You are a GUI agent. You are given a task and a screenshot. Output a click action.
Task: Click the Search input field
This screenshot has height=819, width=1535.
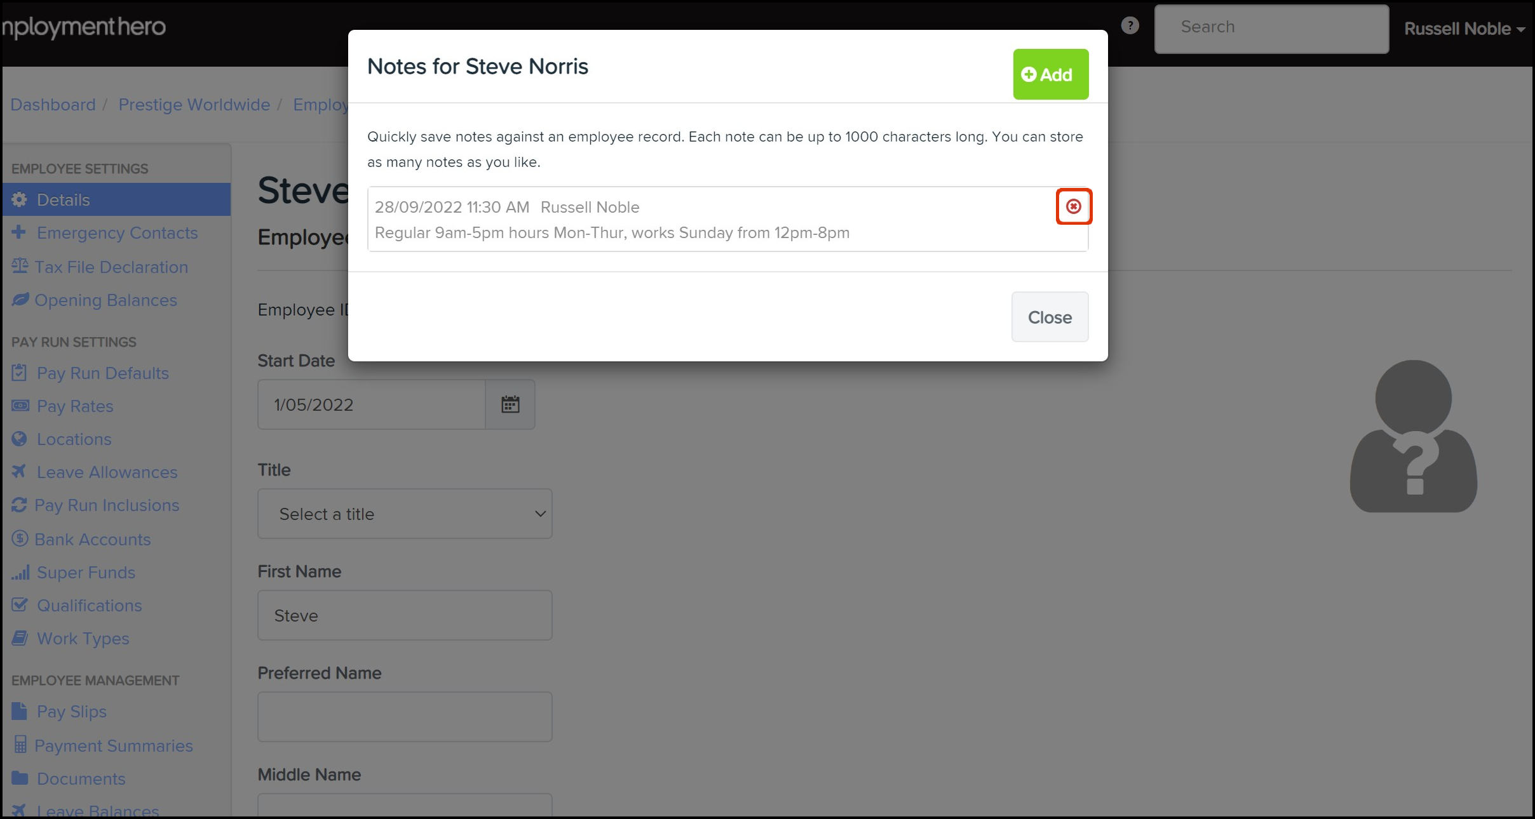point(1271,29)
